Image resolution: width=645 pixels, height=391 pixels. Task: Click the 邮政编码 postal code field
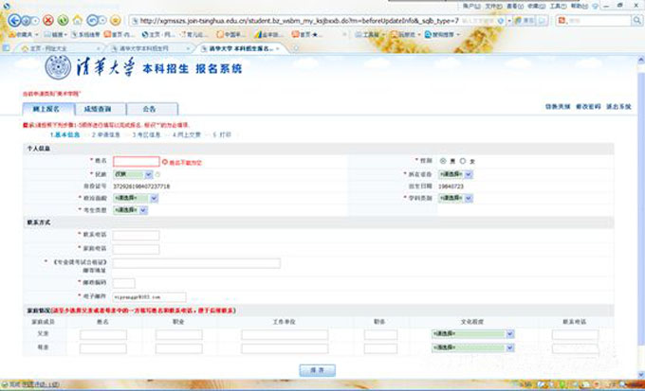[124, 283]
